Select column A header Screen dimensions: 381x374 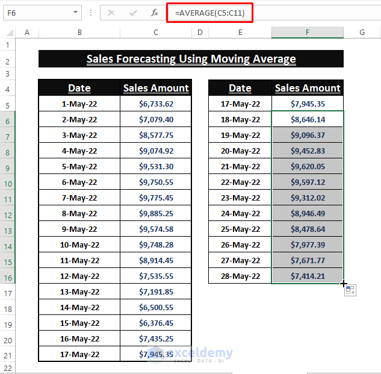pyautogui.click(x=27, y=33)
